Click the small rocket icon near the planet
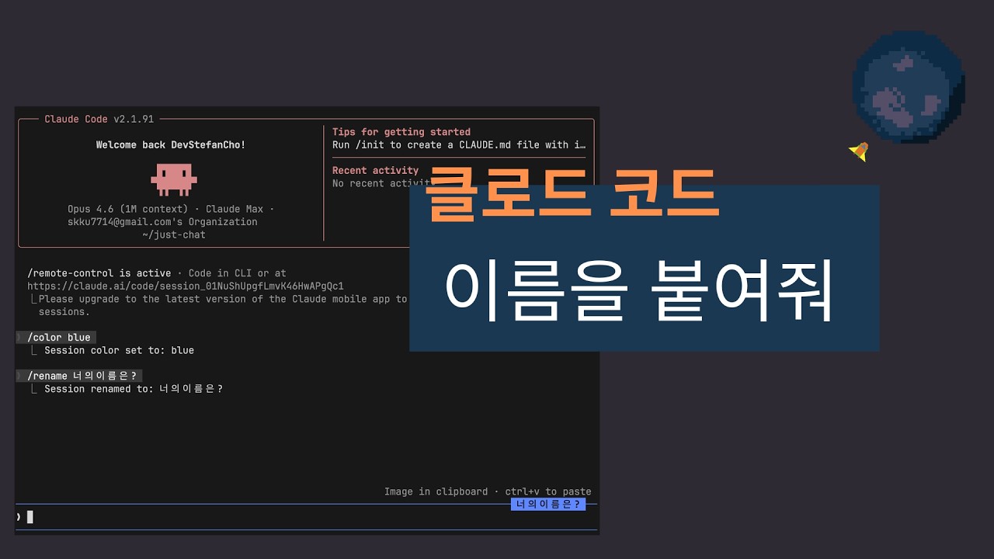Viewport: 994px width, 559px height. (x=859, y=151)
